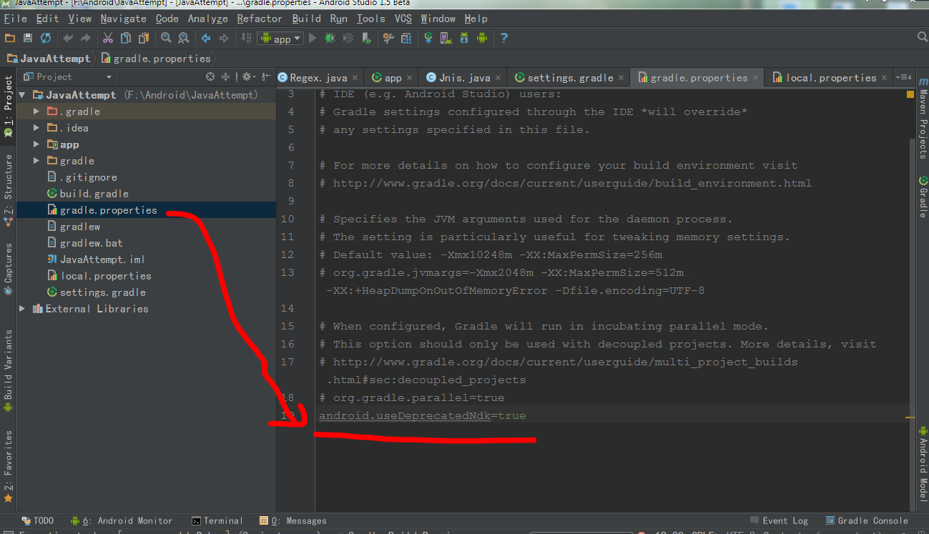The height and width of the screenshot is (534, 929).
Task: Open the Gradle Console tool window
Action: (x=867, y=521)
